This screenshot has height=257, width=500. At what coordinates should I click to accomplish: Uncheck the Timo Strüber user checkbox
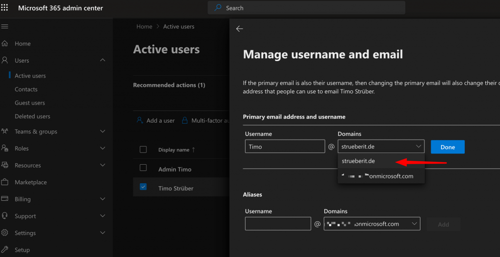coord(143,187)
